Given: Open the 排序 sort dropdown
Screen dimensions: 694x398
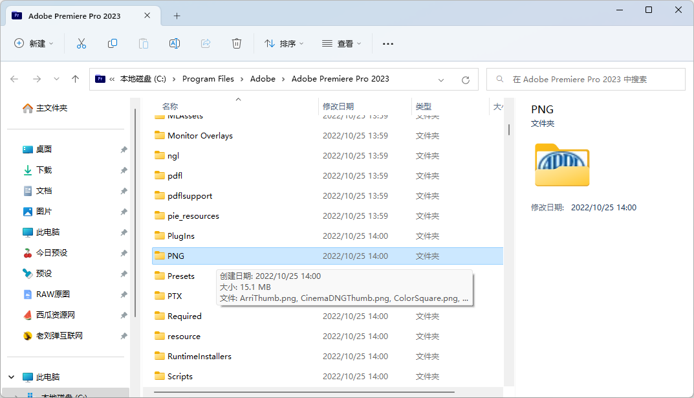Looking at the screenshot, I should (x=284, y=43).
